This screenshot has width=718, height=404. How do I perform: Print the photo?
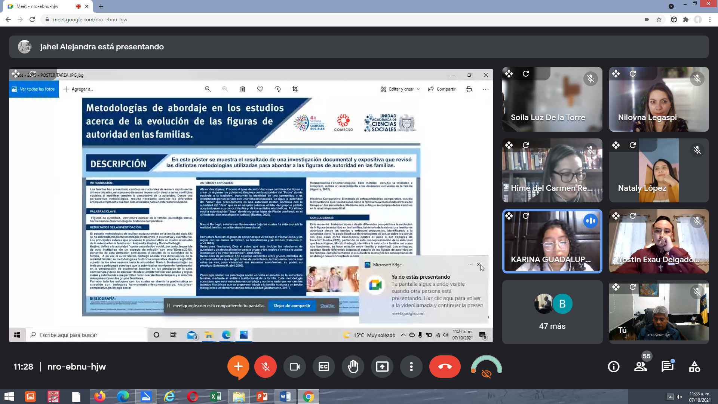coord(469,89)
